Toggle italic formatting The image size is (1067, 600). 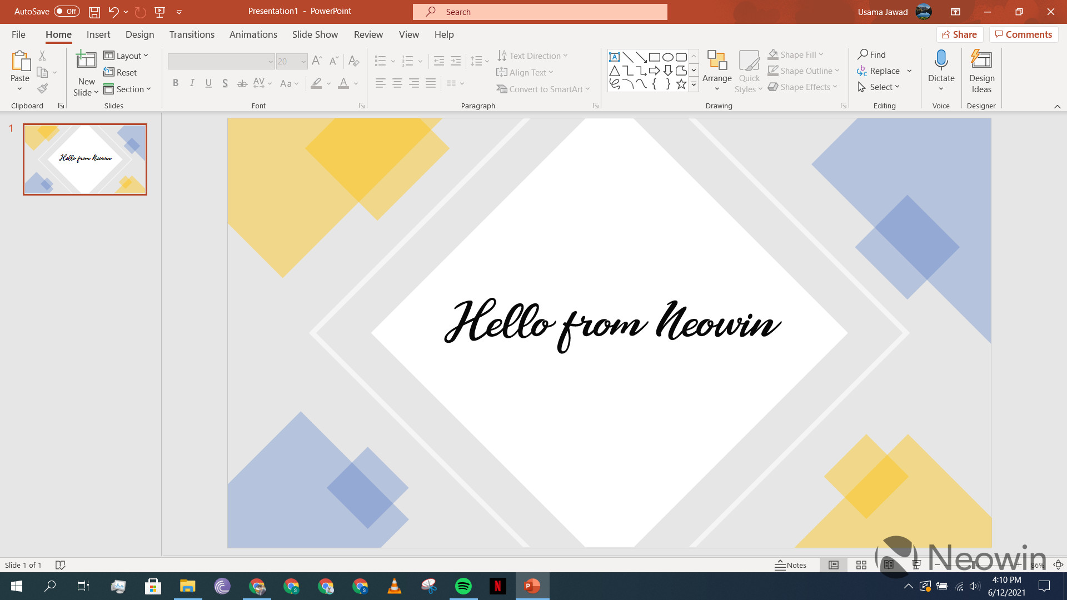(x=192, y=83)
